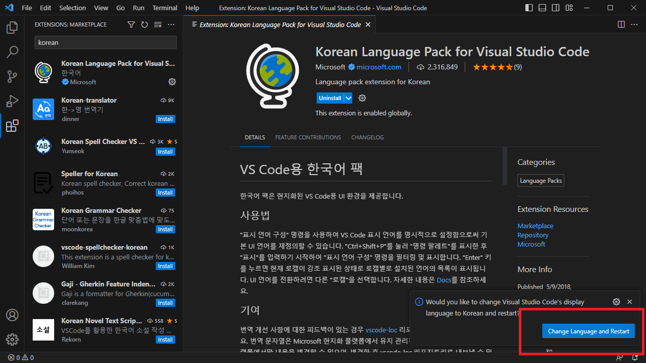Image resolution: width=646 pixels, height=363 pixels.
Task: Open the View menu
Action: point(101,8)
